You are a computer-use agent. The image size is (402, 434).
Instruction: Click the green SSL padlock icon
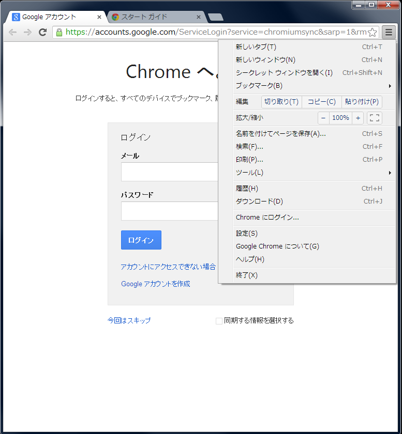point(59,33)
